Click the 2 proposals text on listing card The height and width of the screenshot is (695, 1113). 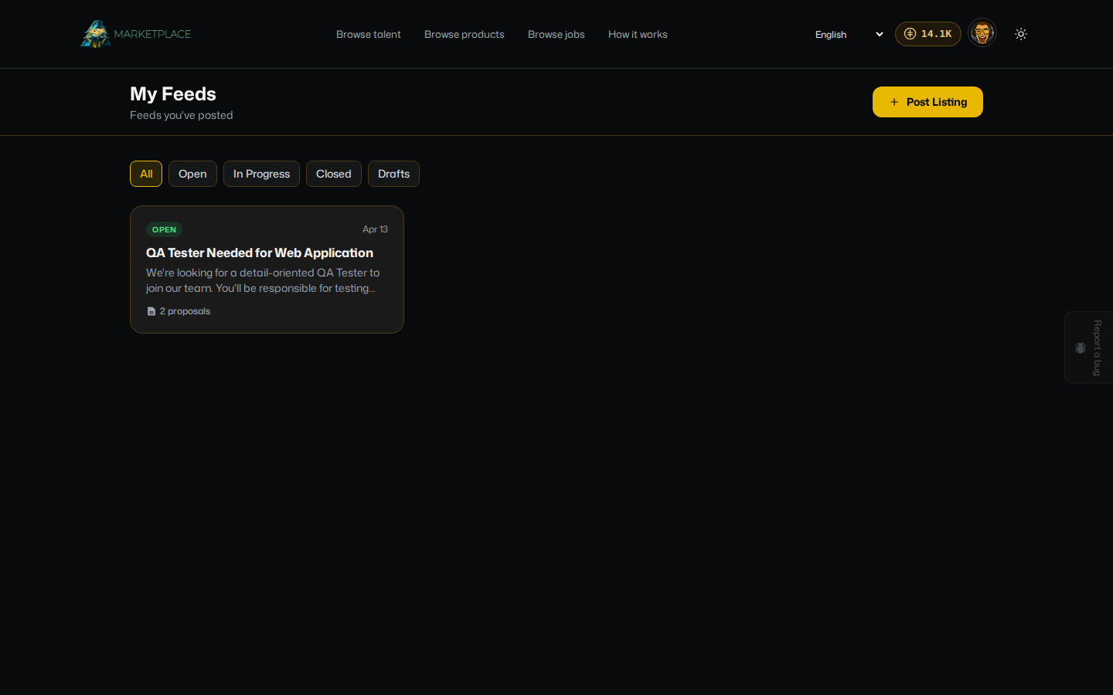[x=185, y=311]
